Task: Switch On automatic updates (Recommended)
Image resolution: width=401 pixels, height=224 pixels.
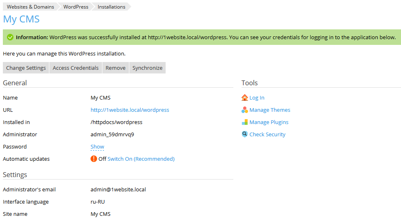Action: [x=141, y=159]
